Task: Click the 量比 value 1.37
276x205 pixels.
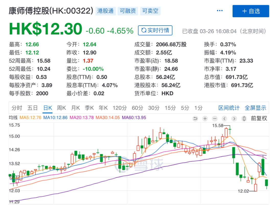Action: point(88,61)
